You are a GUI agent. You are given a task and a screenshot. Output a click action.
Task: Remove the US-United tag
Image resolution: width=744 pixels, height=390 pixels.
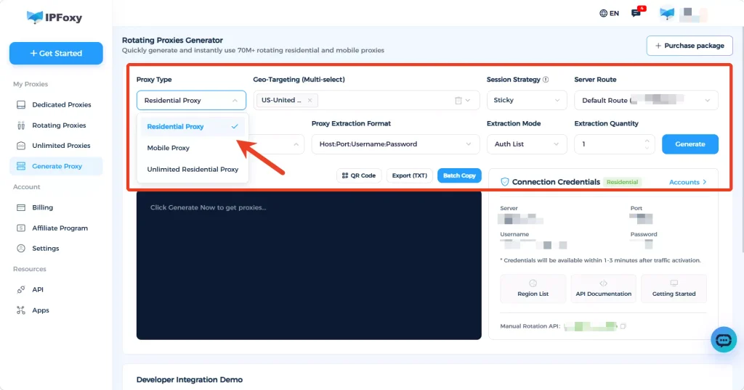tap(310, 100)
